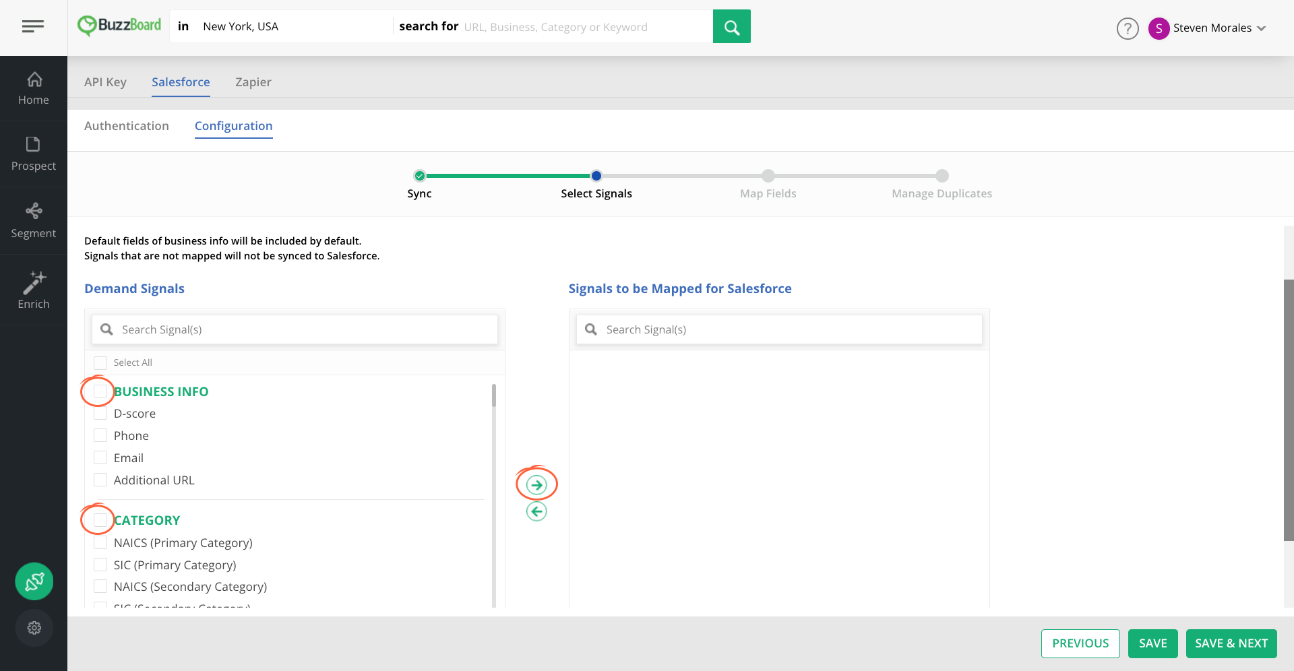Click the Signals to be Mapped for Salesforce heading
The width and height of the screenshot is (1294, 671).
tap(680, 288)
